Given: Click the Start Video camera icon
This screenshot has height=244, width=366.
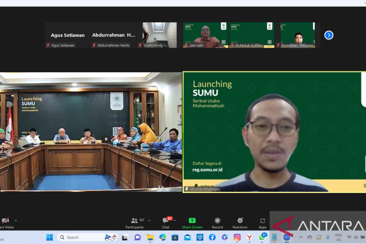Looking at the screenshot, I should (5, 220).
